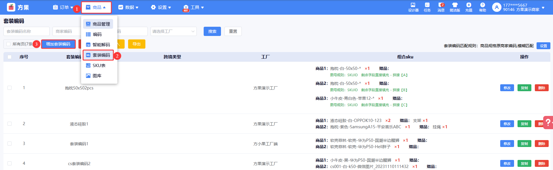Image resolution: width=553 pixels, height=170 pixels.
Task: Click 修改 for row 套装编码1
Action: click(x=507, y=144)
